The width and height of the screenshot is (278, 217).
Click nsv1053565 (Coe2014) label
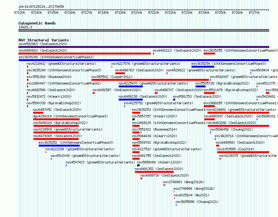pyautogui.click(x=236, y=149)
